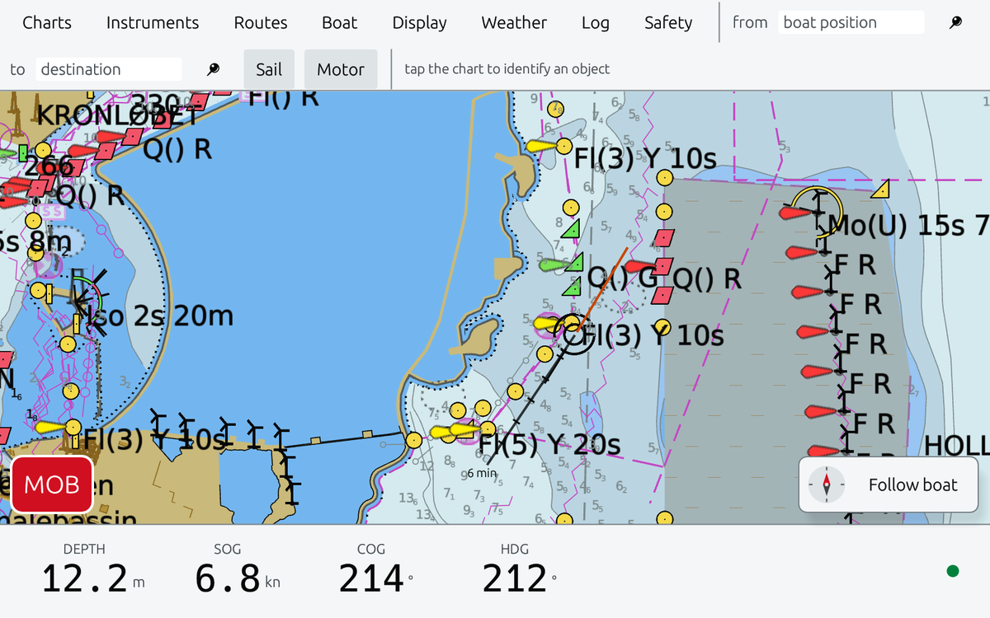This screenshot has height=618, width=990.
Task: Open the Log menu
Action: (595, 23)
